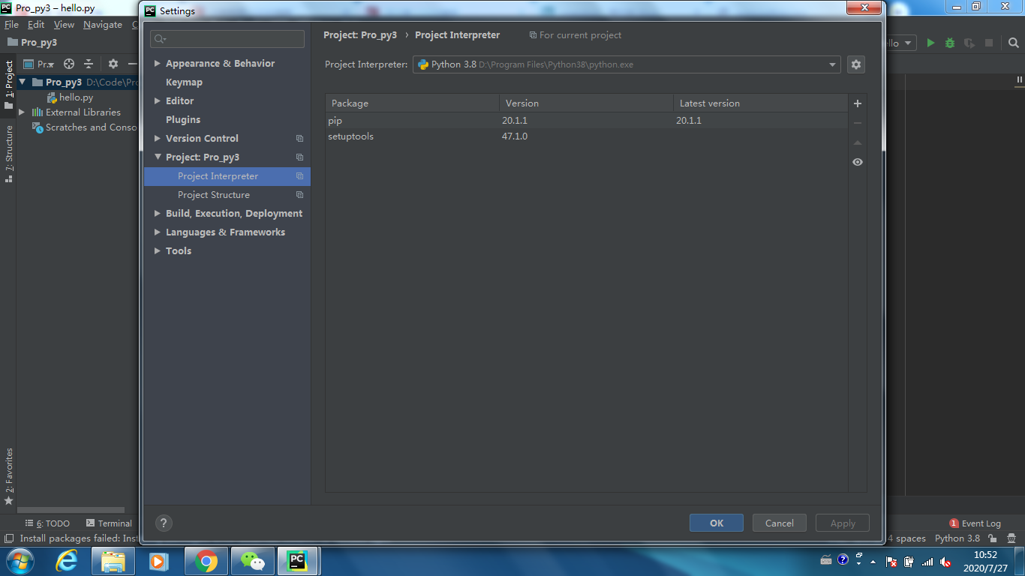
Task: Expand Languages & Frameworks section
Action: (158, 232)
